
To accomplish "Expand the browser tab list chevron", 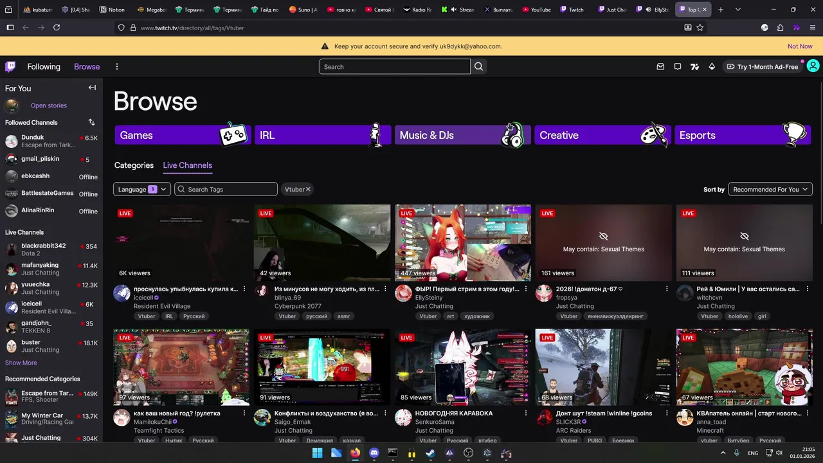I will [737, 10].
